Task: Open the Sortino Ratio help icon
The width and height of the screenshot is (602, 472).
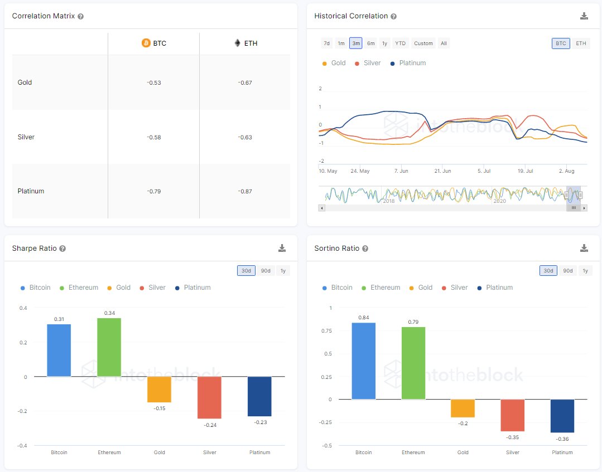Action: [365, 249]
